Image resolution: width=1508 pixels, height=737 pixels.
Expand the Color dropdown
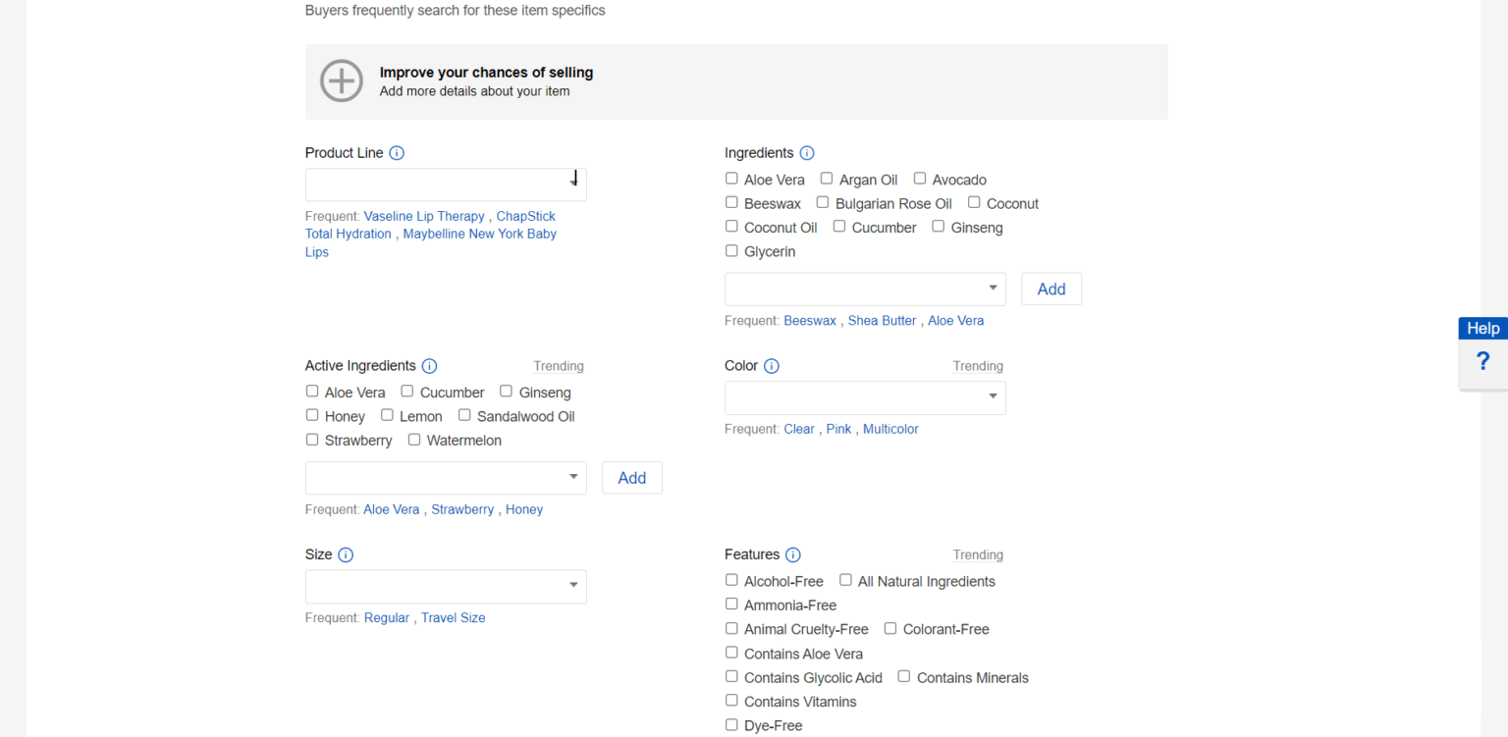pyautogui.click(x=865, y=397)
